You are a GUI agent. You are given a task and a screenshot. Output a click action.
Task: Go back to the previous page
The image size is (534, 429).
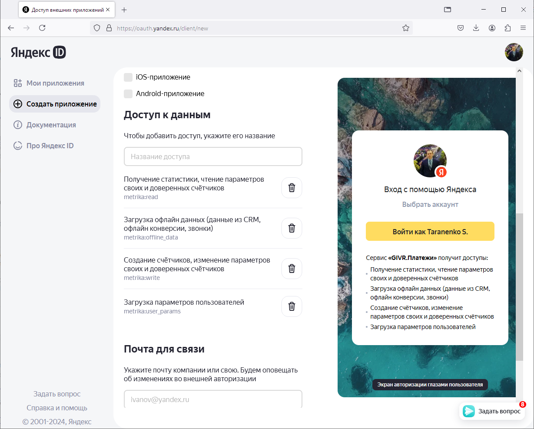(x=11, y=28)
